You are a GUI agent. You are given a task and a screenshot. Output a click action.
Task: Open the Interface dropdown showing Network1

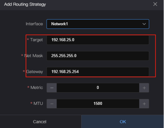[x=98, y=24]
